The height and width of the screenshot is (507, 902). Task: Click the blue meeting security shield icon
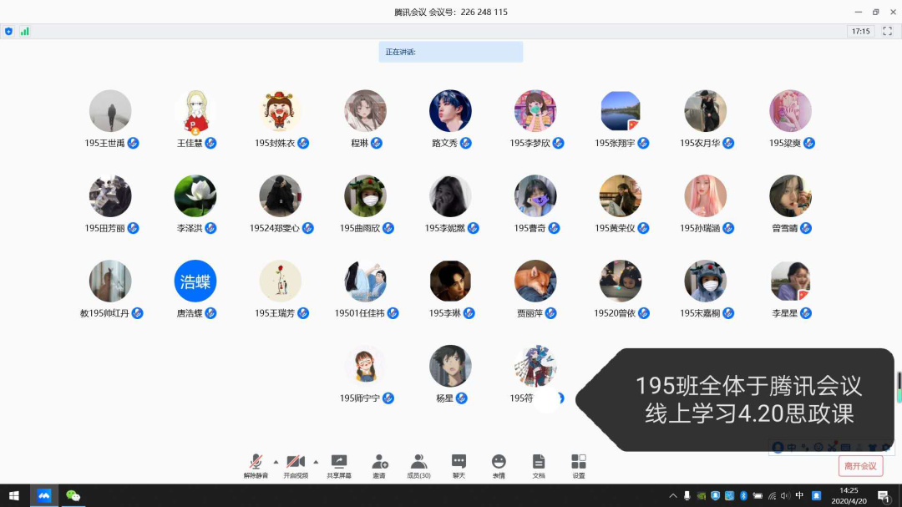click(x=9, y=31)
